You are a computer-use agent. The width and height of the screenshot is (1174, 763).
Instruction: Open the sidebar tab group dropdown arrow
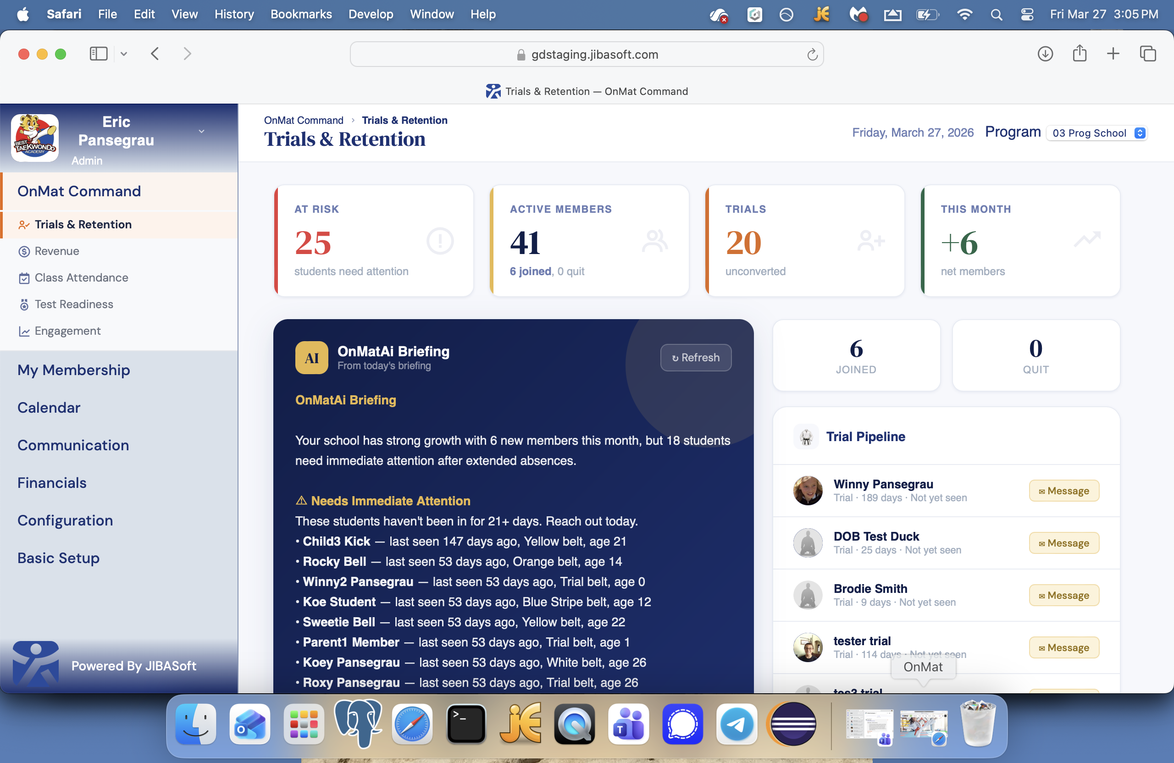point(124,54)
